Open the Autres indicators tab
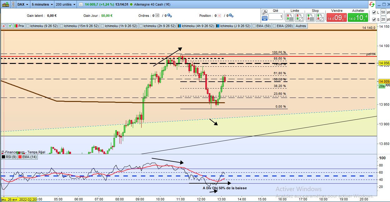The width and height of the screenshot is (390, 202). 301,26
